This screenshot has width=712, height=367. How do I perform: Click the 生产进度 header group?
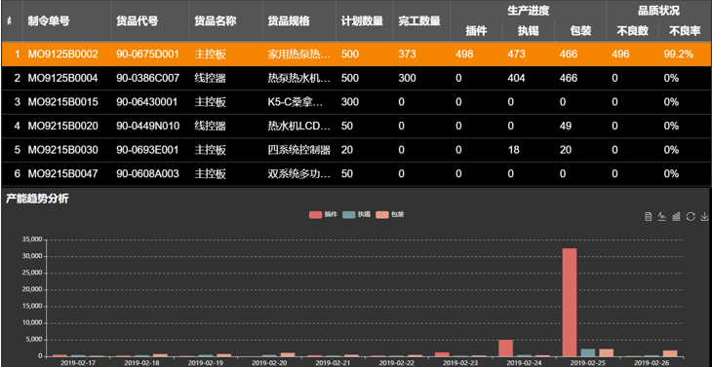pos(528,11)
